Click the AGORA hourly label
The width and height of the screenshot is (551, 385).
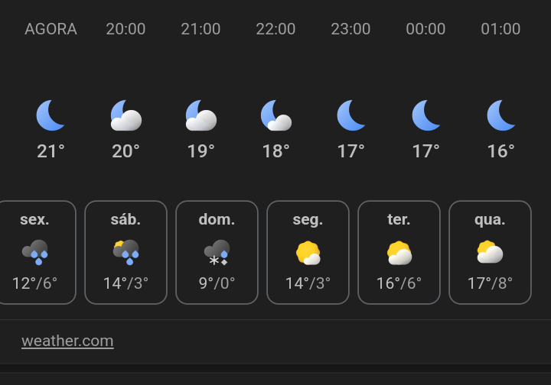pyautogui.click(x=51, y=29)
